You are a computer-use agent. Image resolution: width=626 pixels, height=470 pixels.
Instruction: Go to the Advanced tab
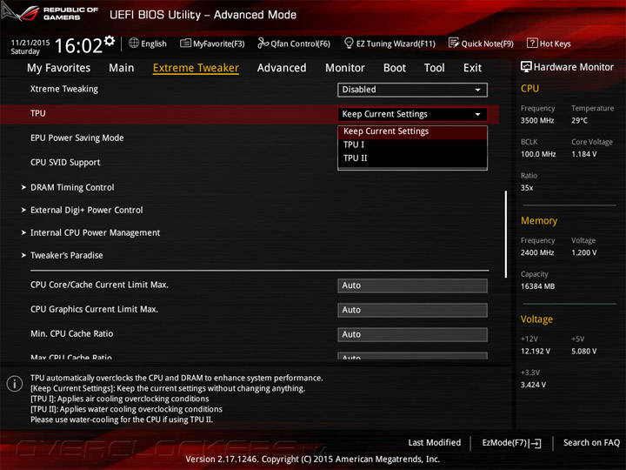click(282, 68)
